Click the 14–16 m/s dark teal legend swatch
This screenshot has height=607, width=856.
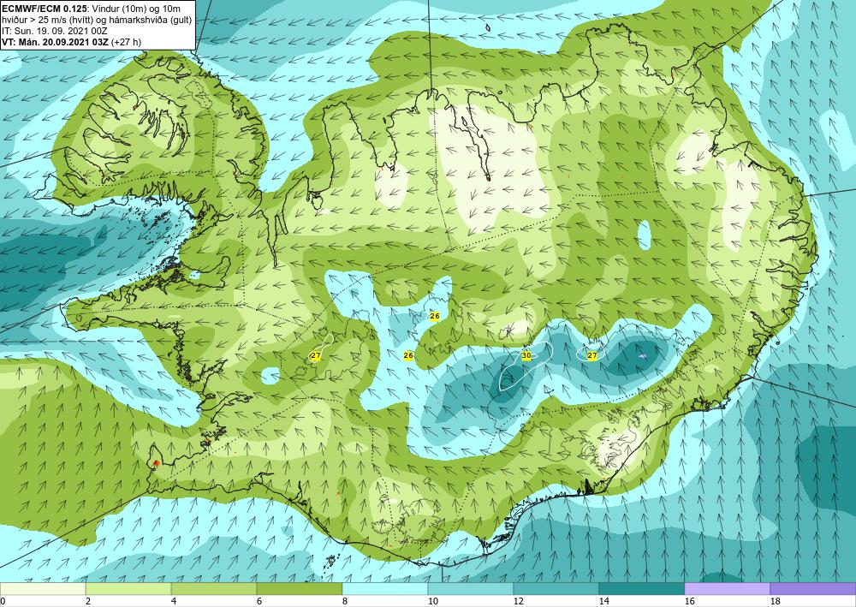pyautogui.click(x=642, y=589)
